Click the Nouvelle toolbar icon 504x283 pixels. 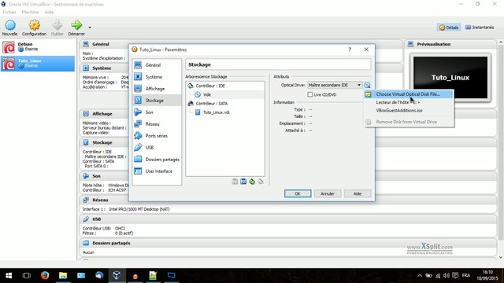coord(10,28)
